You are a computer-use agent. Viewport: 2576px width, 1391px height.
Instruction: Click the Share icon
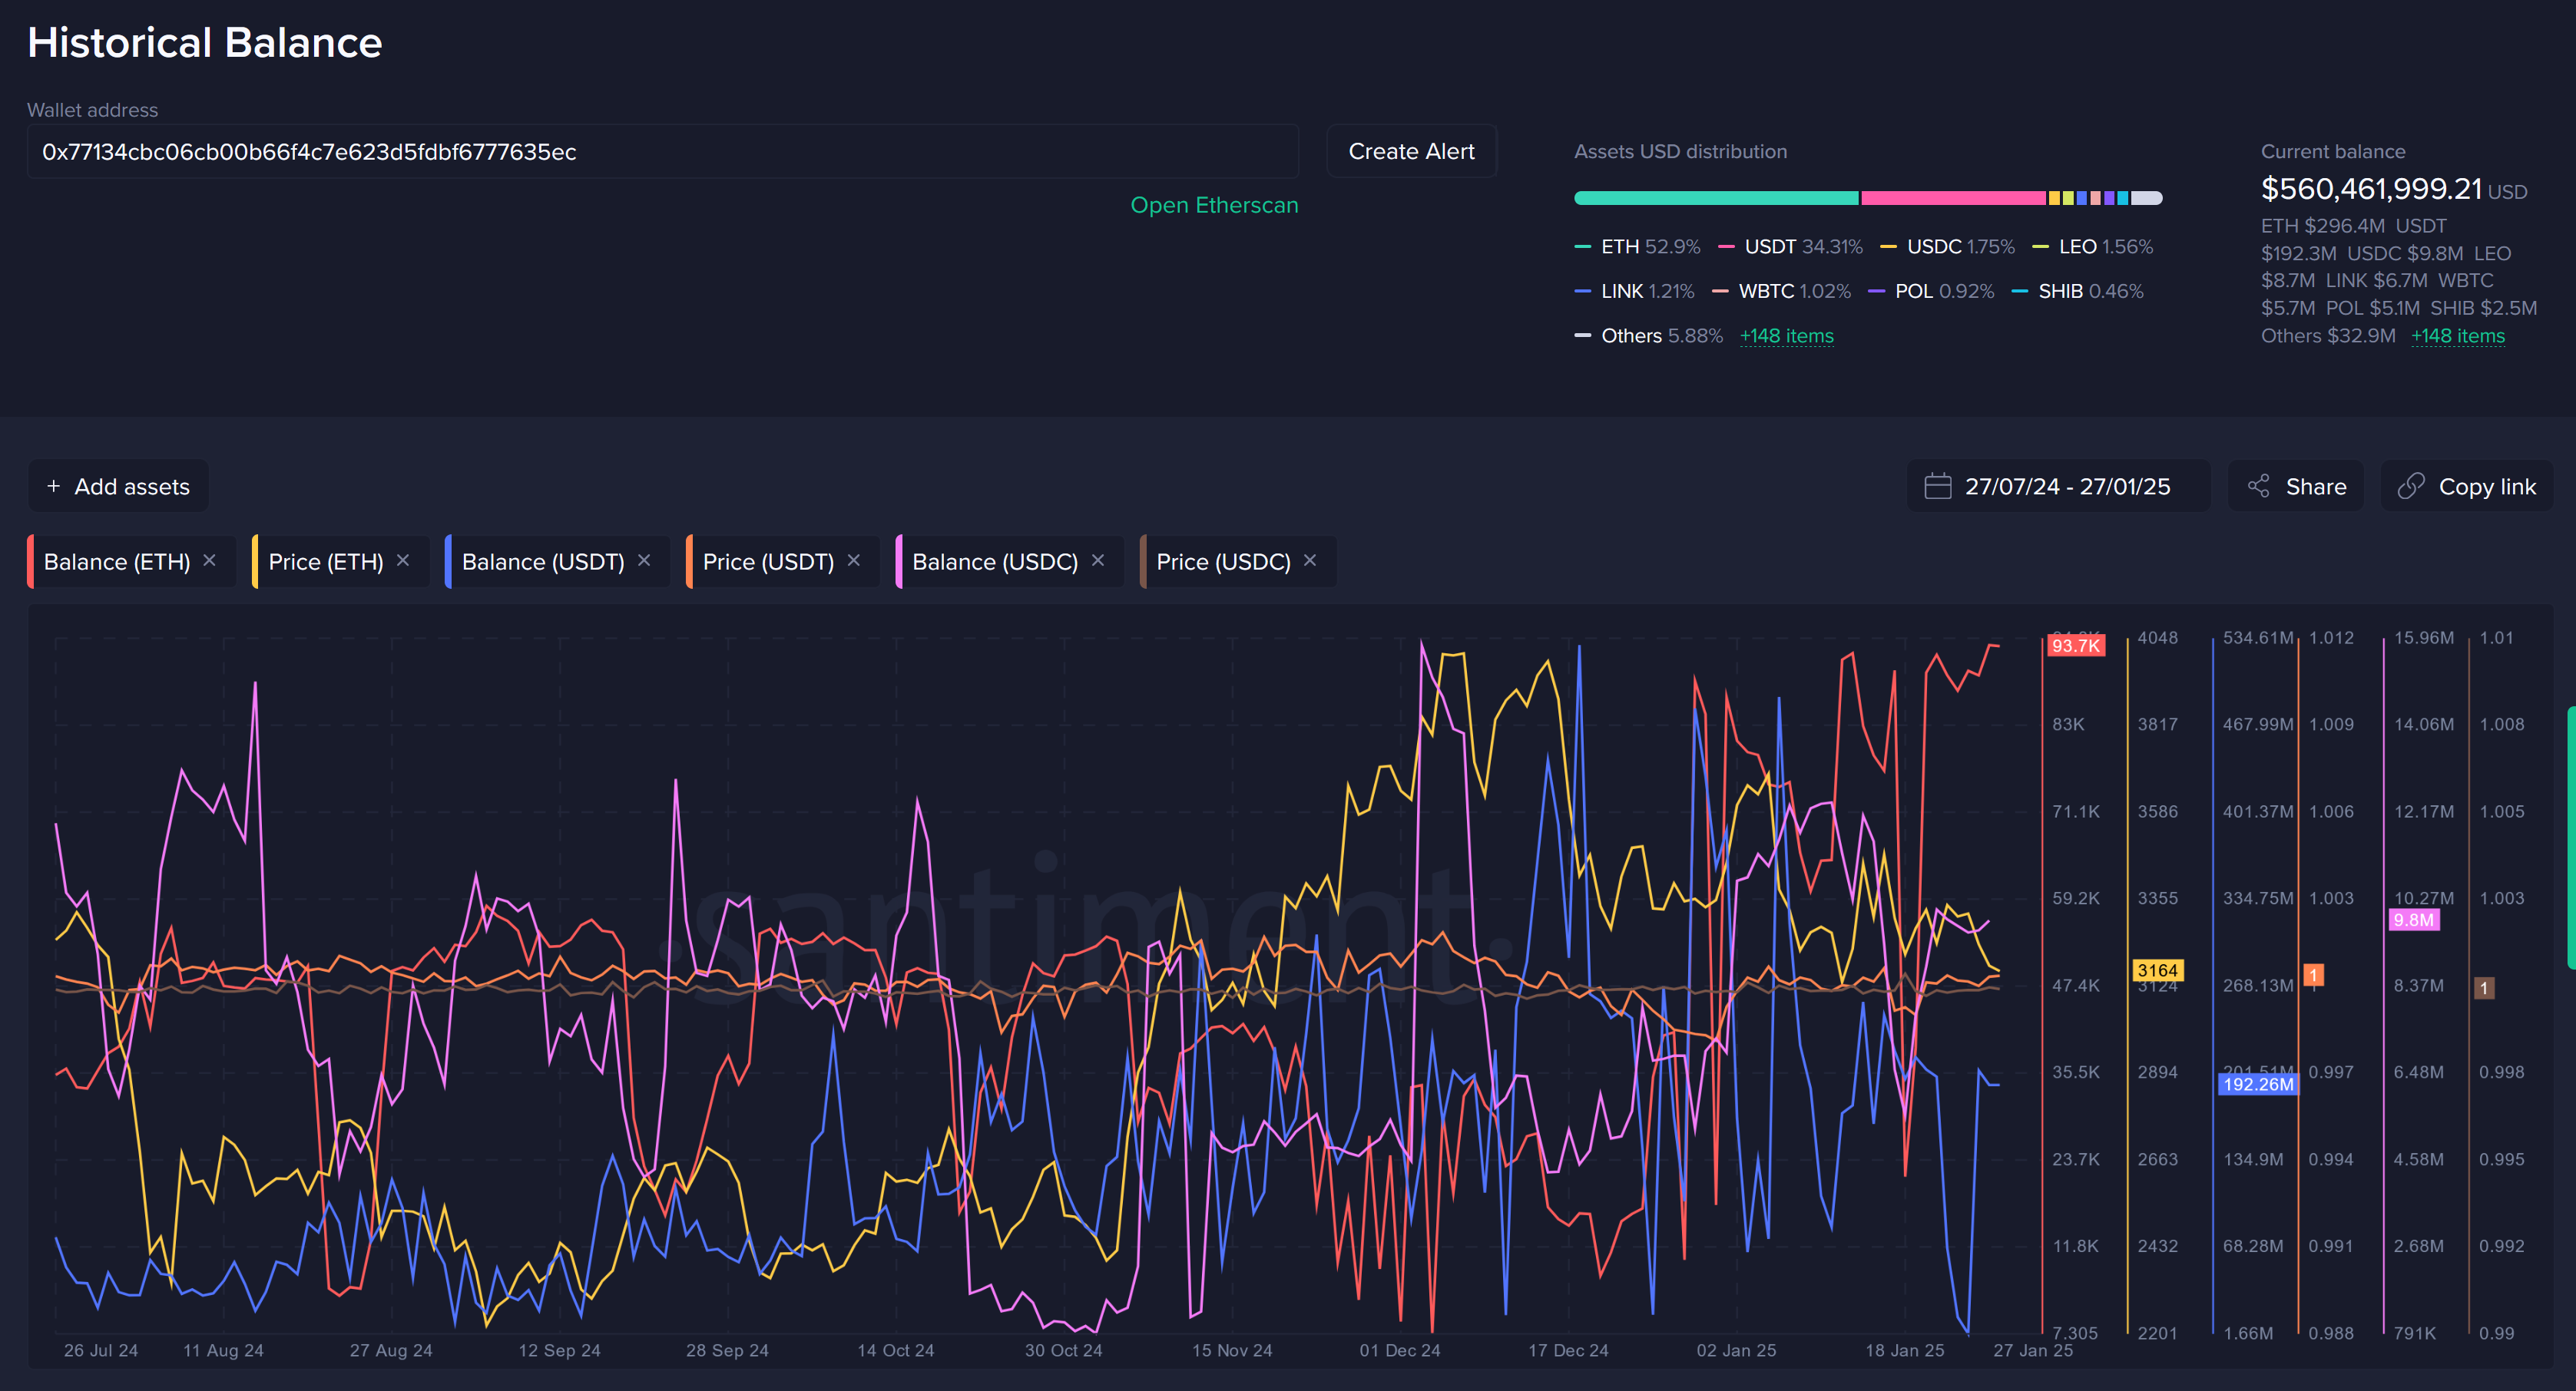pyautogui.click(x=2260, y=486)
